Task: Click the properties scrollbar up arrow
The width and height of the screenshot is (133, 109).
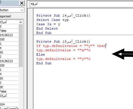Action: (21, 22)
